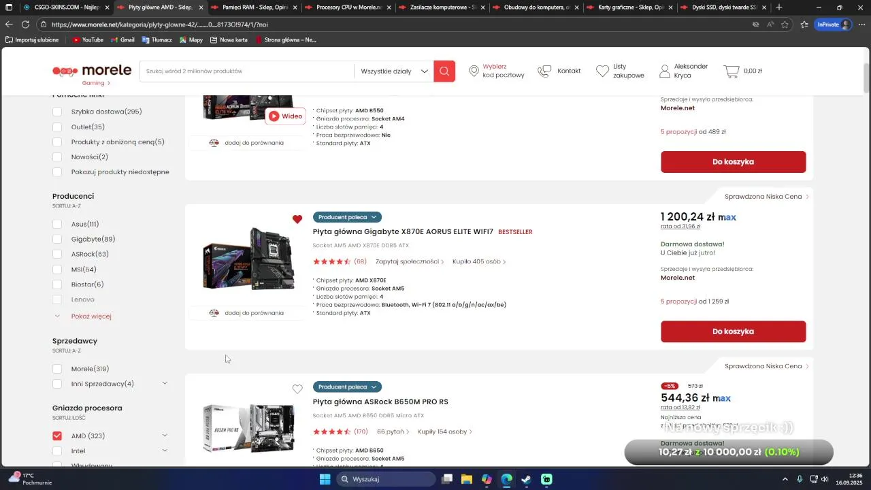Switch to the Zasilacze komputerowe tab

(442, 7)
